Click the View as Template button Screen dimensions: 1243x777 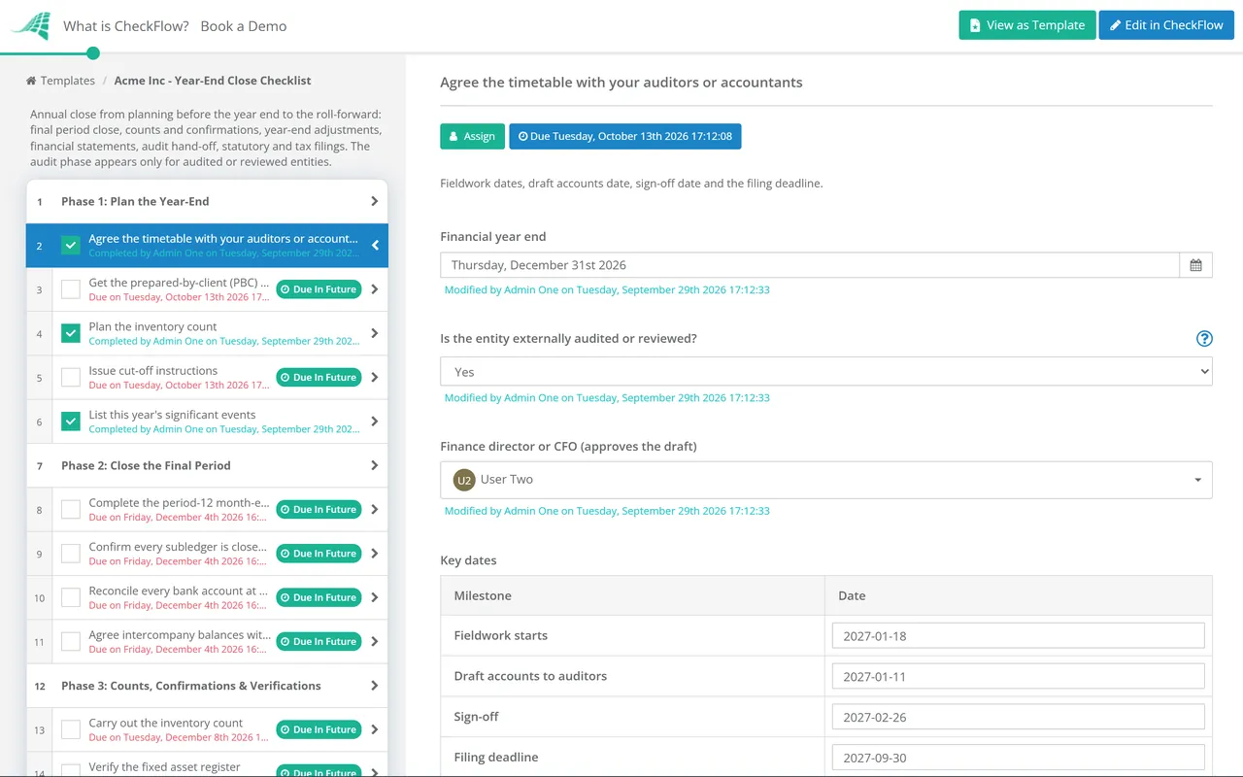[x=1027, y=25]
